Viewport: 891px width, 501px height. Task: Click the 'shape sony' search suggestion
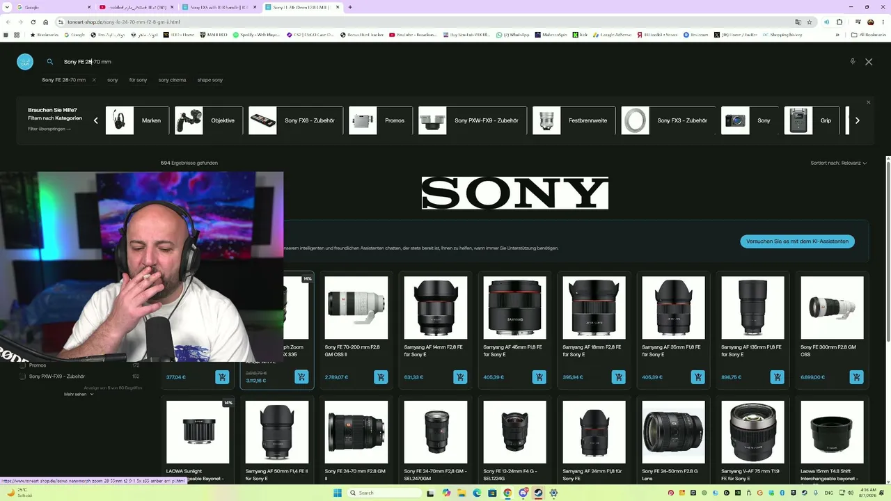pos(210,80)
